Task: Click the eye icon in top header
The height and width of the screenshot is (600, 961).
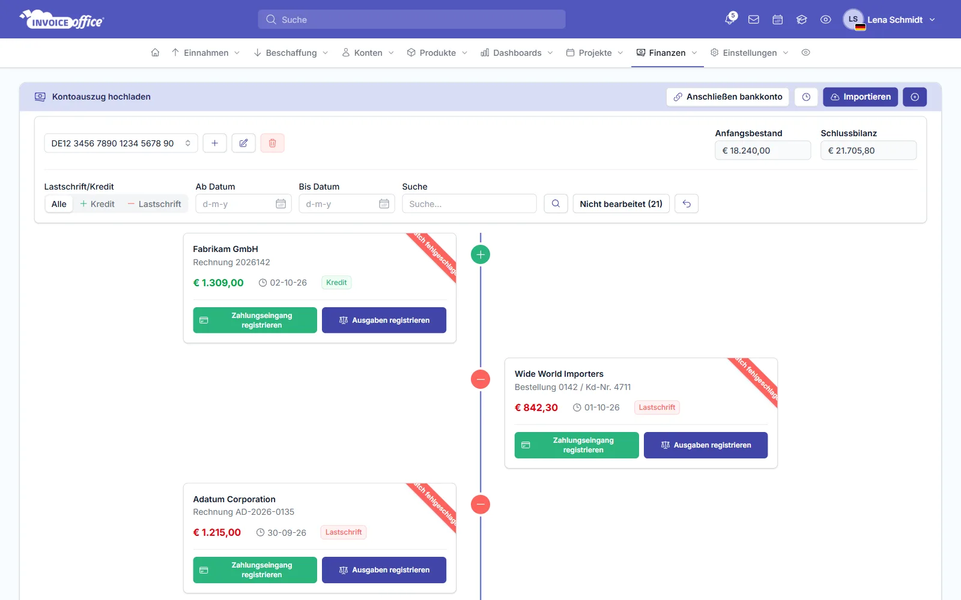Action: [826, 19]
